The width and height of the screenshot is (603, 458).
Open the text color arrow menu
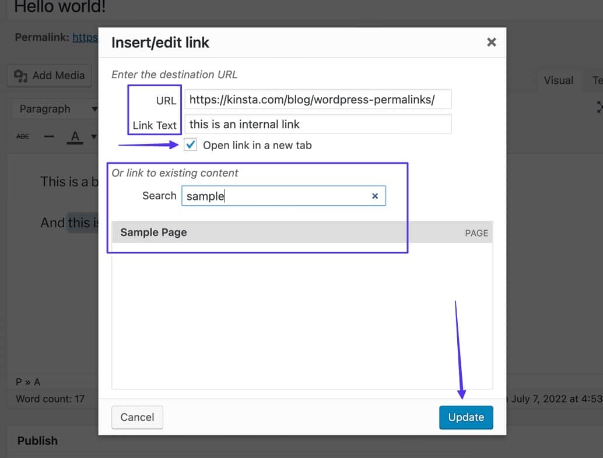[x=94, y=138]
